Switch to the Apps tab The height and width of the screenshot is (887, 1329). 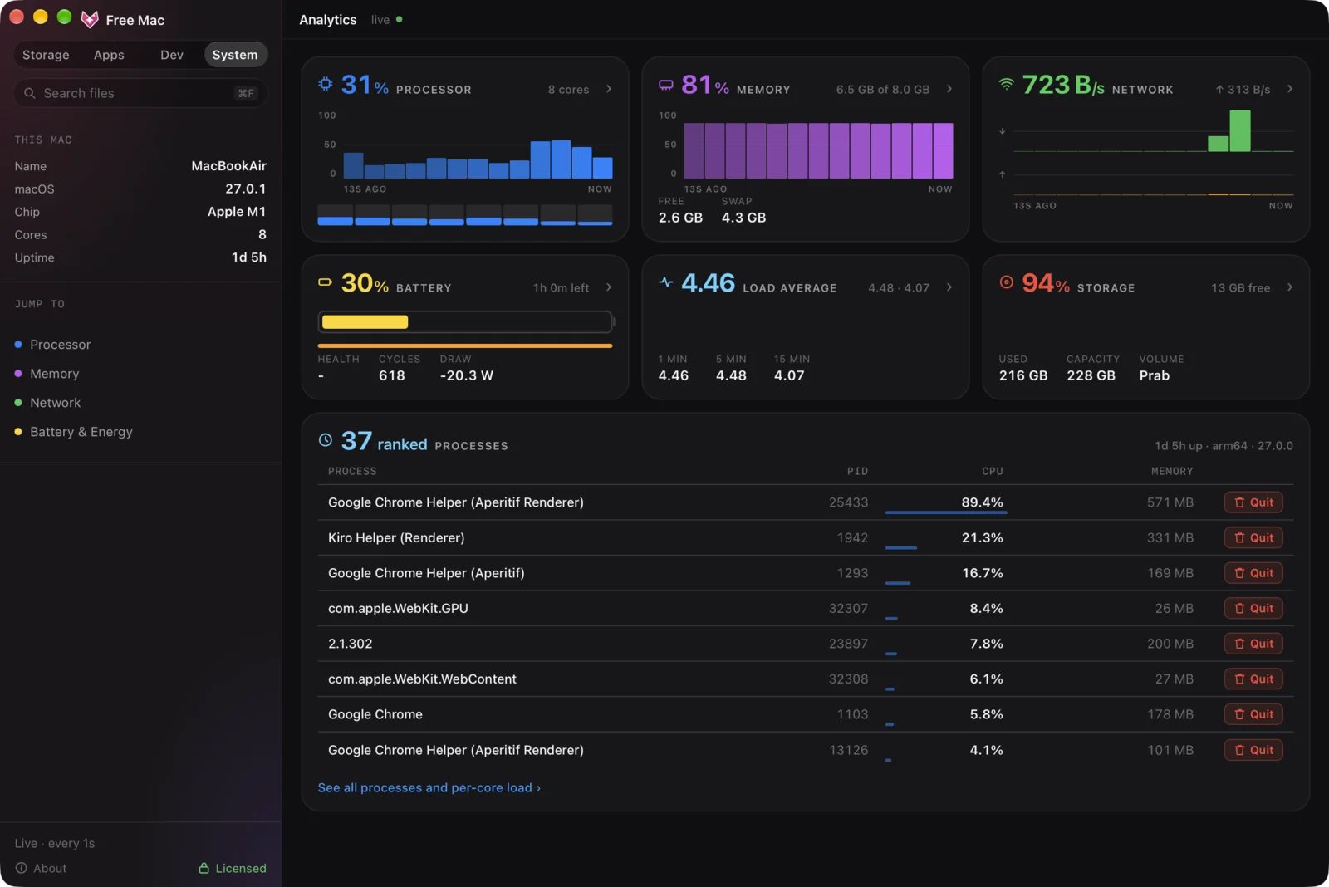(x=109, y=55)
